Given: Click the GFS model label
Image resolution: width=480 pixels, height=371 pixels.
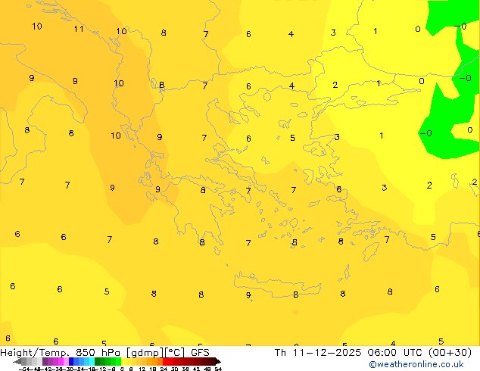Looking at the screenshot, I should [200, 353].
